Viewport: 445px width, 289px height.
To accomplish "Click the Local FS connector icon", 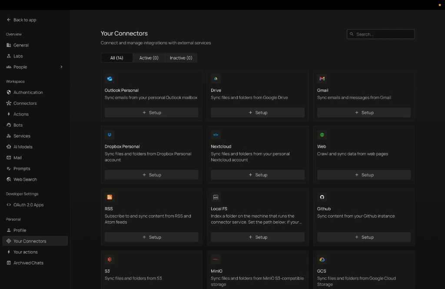I will (216, 197).
